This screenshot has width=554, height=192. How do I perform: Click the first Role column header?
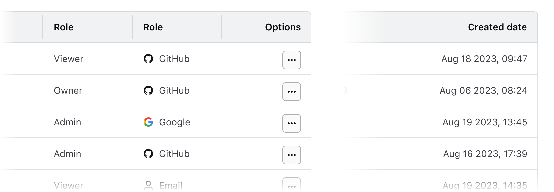63,27
